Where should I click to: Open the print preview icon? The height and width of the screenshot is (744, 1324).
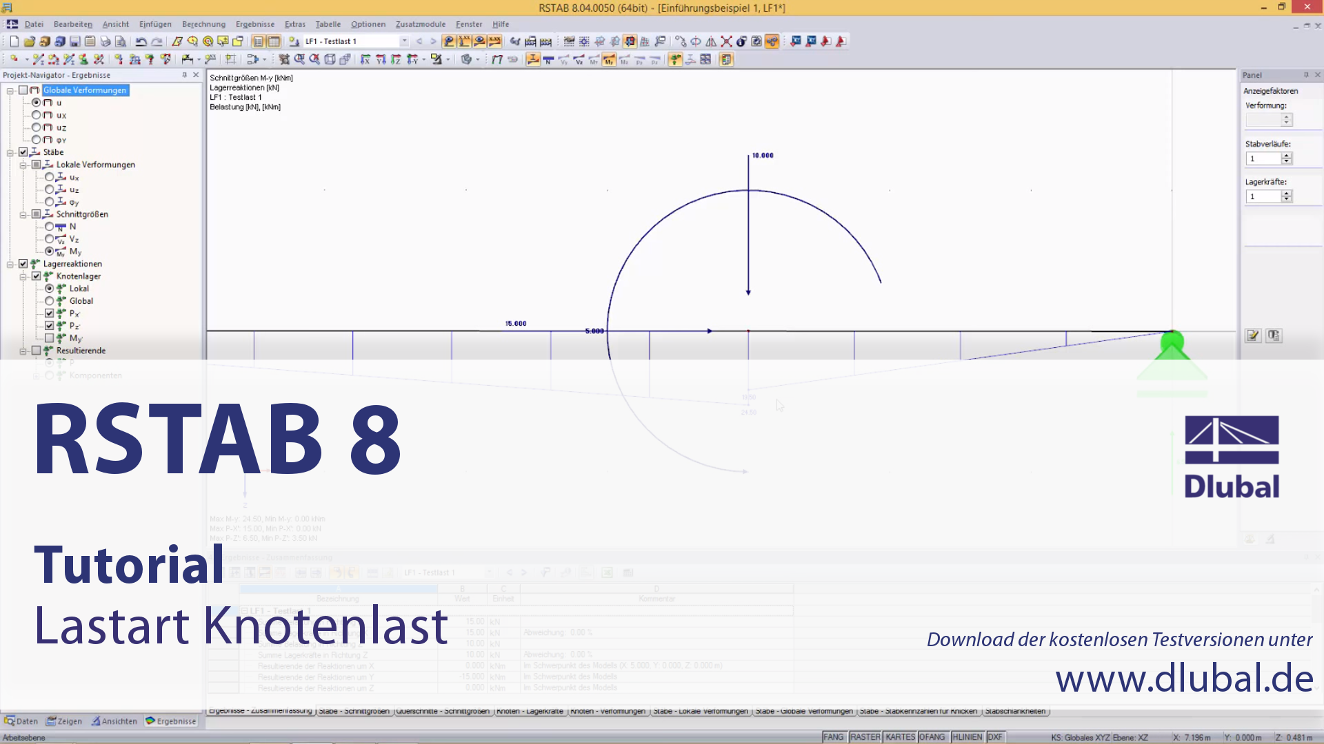[120, 41]
